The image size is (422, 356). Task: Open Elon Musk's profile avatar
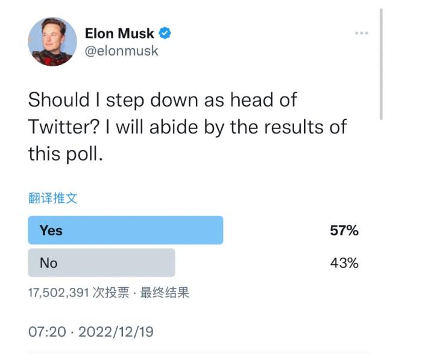tap(52, 42)
